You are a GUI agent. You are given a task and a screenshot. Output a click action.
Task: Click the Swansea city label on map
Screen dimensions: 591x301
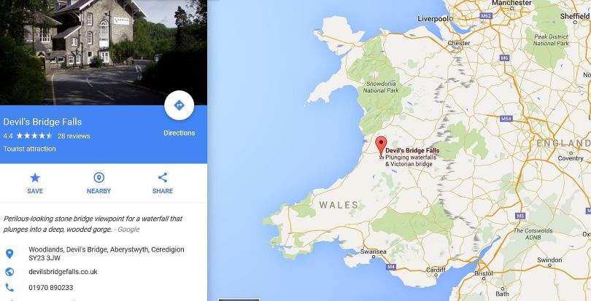coord(373,251)
